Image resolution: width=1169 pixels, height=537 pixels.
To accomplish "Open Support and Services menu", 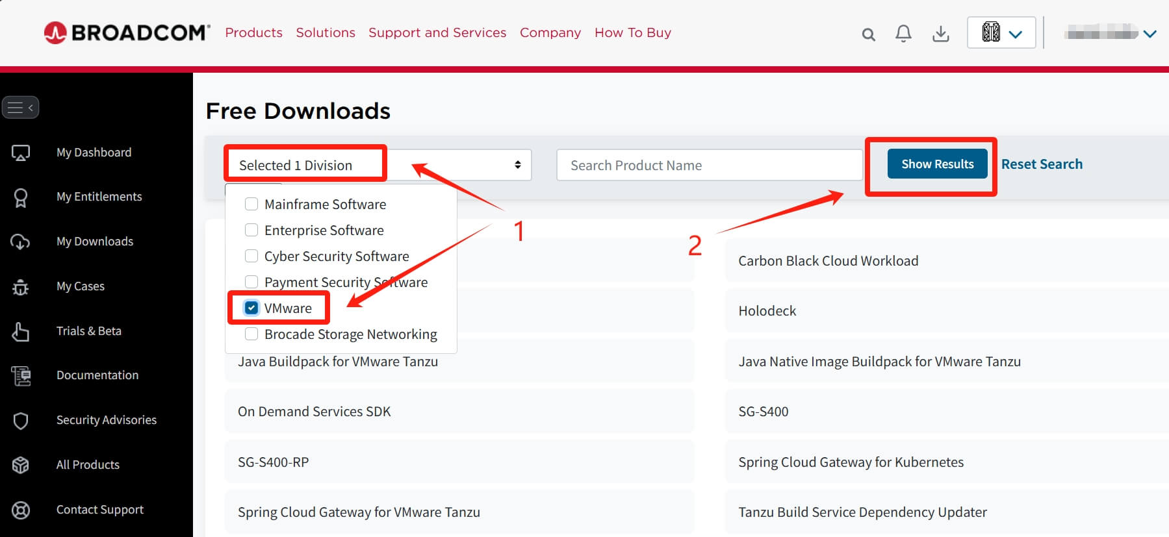I will [437, 32].
